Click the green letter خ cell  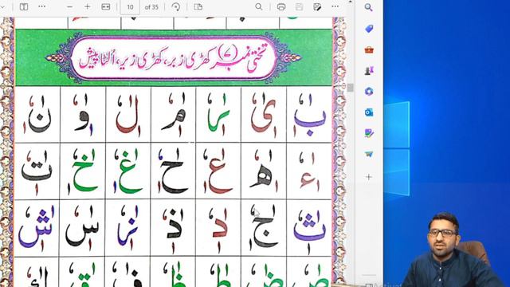[x=83, y=171]
